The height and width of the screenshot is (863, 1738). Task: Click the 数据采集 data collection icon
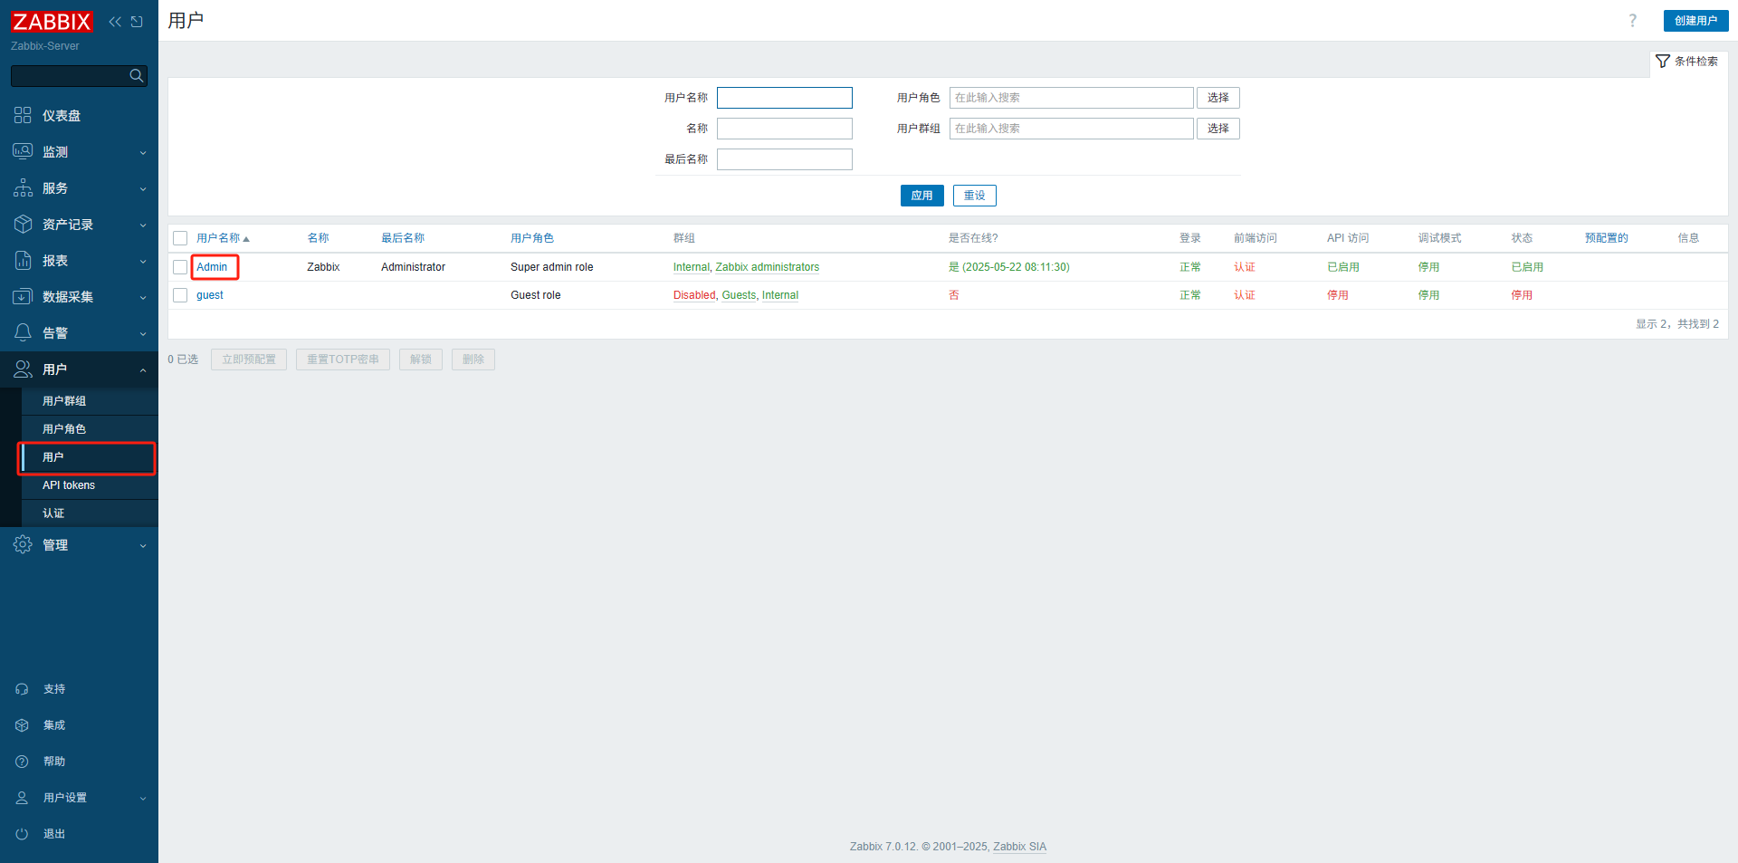pos(23,296)
